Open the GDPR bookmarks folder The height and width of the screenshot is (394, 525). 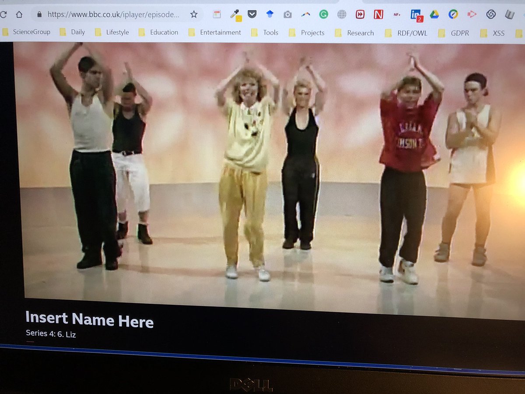(459, 33)
